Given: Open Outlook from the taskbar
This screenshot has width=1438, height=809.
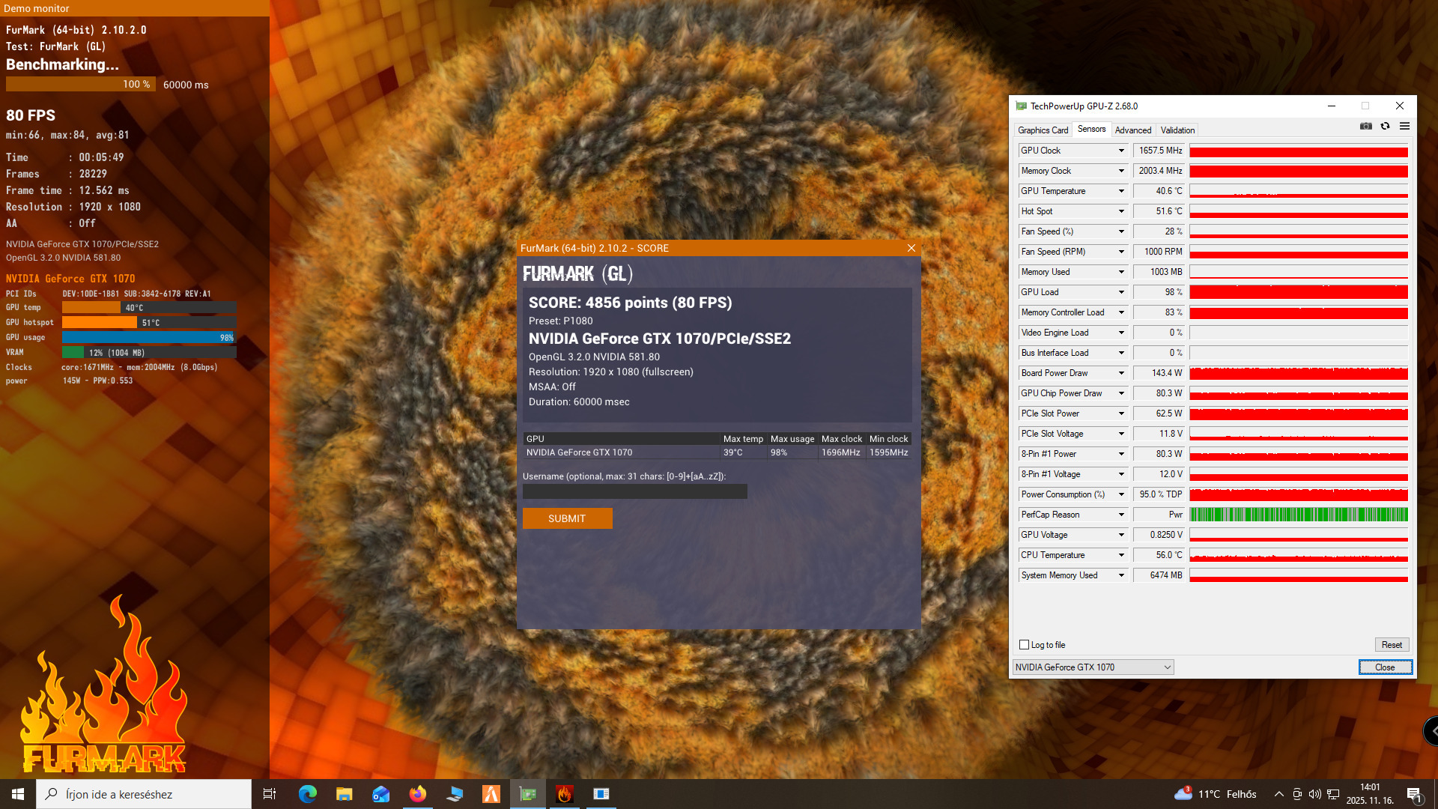Looking at the screenshot, I should click(x=380, y=794).
